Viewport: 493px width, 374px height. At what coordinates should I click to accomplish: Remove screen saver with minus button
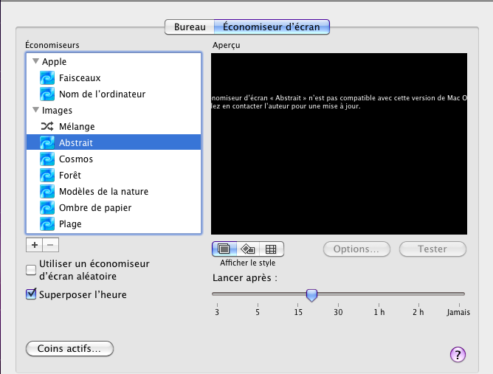coord(51,245)
